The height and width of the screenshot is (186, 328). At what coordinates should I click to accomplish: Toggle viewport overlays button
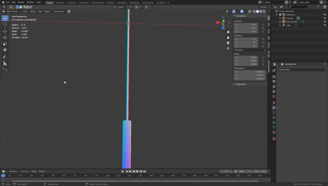pos(242,11)
